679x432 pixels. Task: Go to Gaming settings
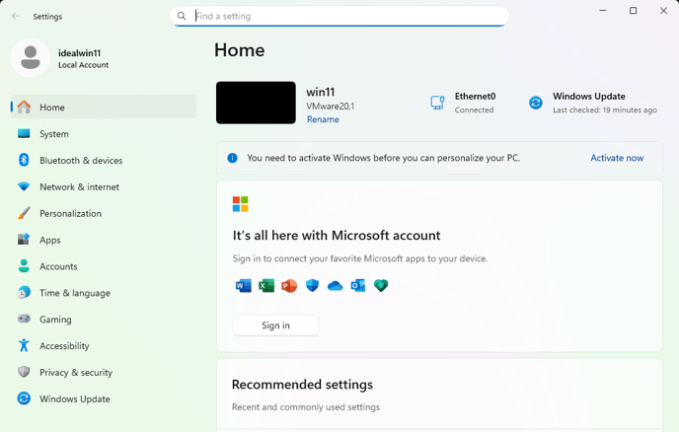coord(104,319)
